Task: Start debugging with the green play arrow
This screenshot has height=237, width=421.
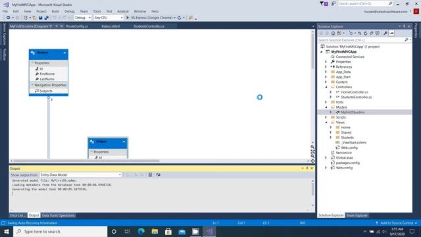Action: (128, 18)
